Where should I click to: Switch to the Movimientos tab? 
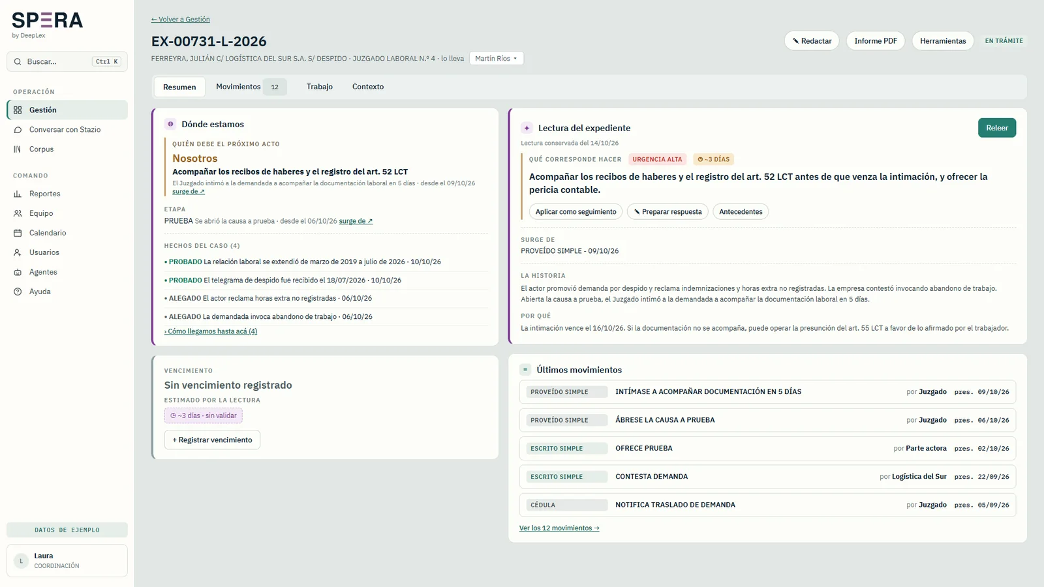[251, 87]
